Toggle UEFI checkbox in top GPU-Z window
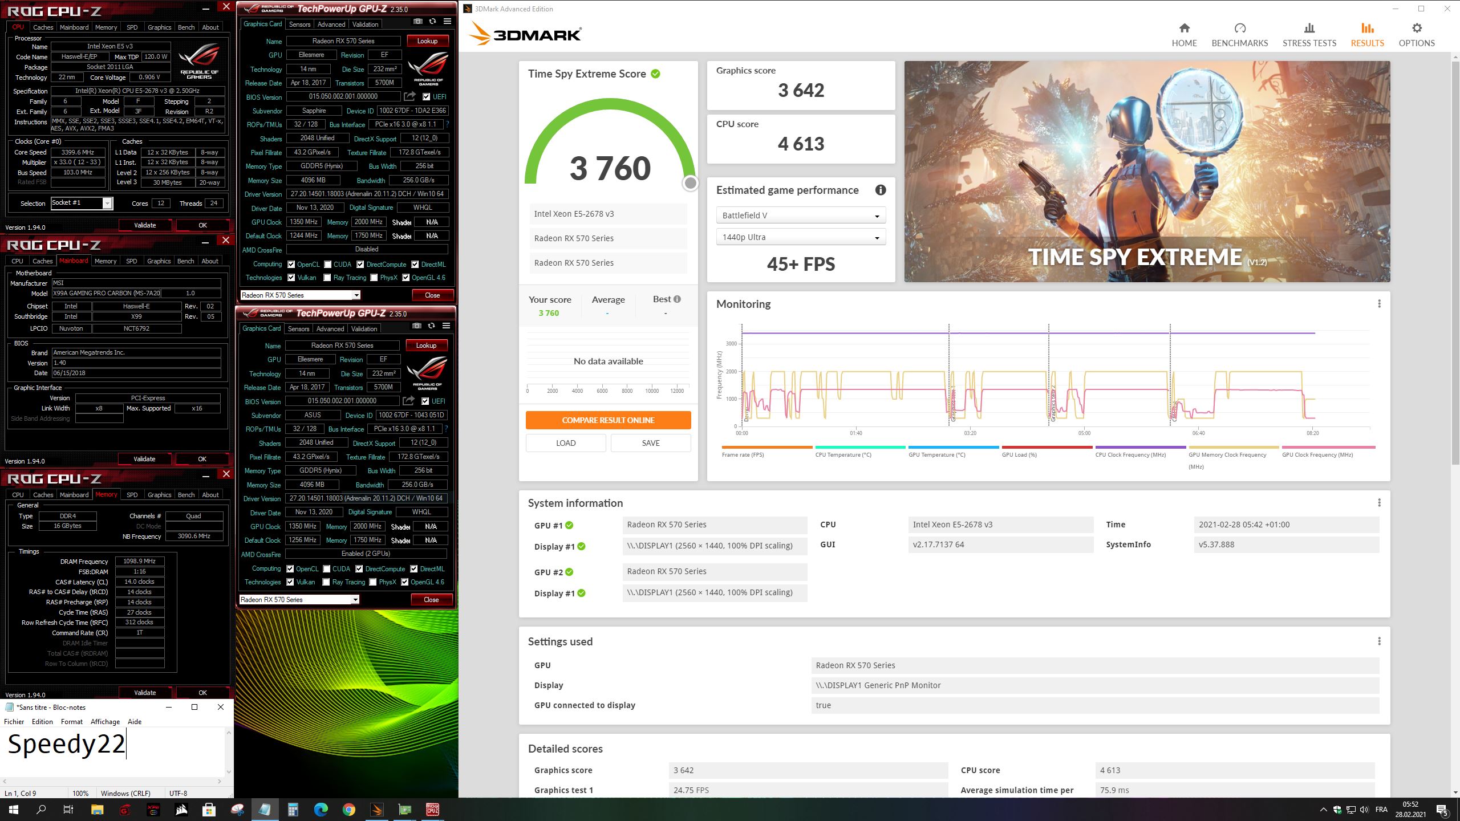 pos(427,97)
